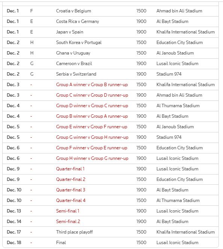
Task: Click Group E winner v Group F runner-up
Action: 91,127
